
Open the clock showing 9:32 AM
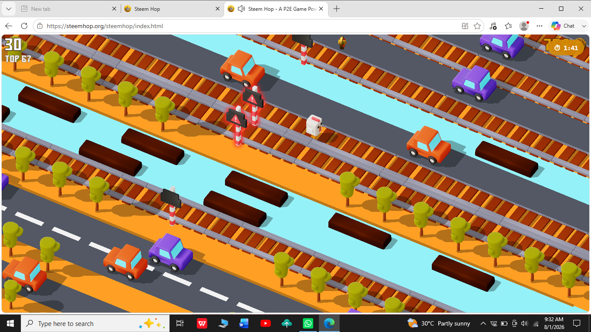point(554,323)
